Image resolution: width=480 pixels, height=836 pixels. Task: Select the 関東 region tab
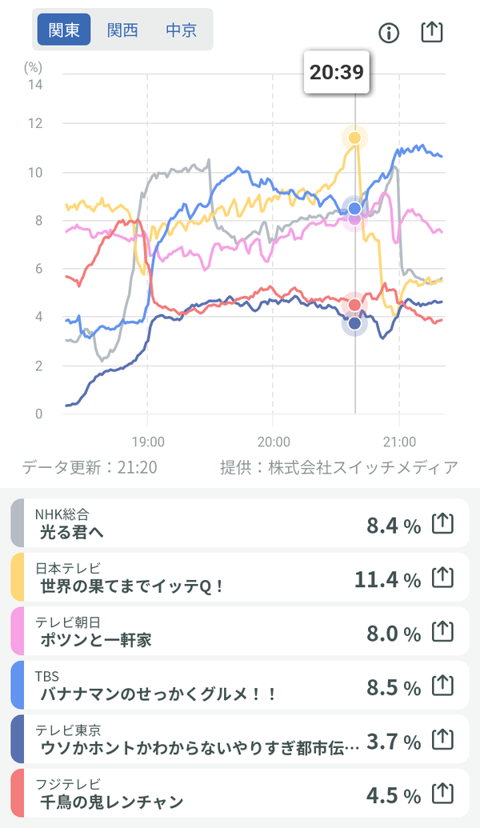coord(64,30)
